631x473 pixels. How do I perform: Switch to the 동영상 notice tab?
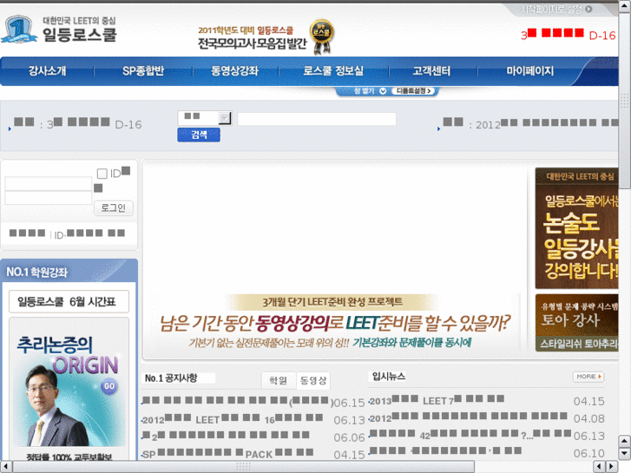(313, 380)
